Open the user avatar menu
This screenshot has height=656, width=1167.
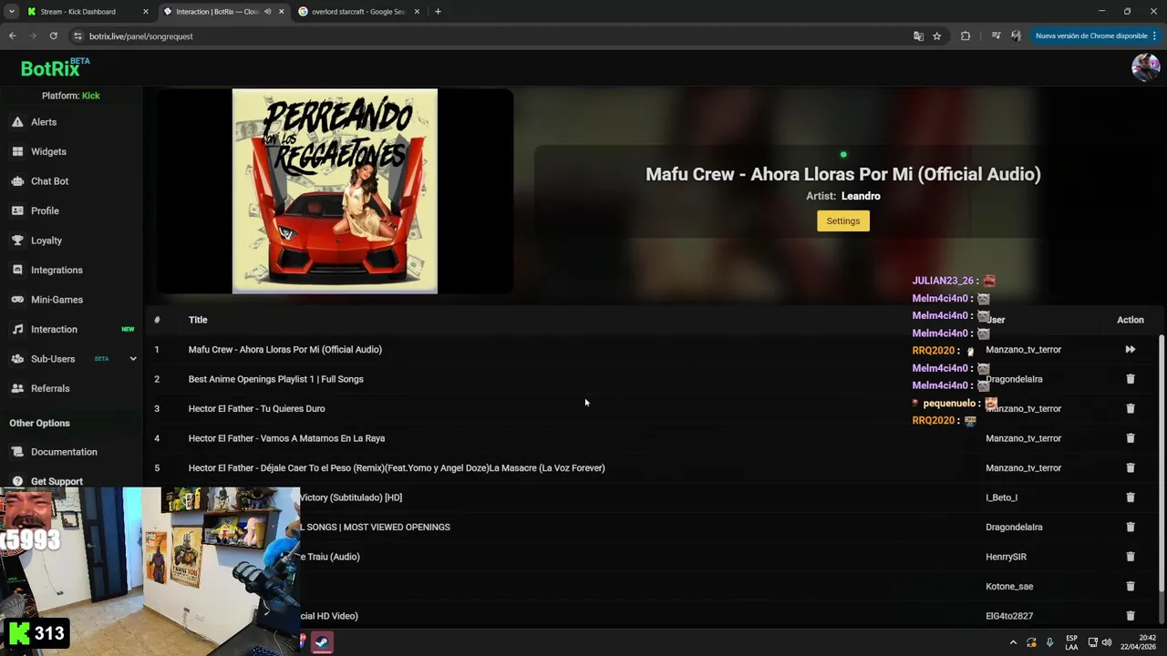point(1145,67)
